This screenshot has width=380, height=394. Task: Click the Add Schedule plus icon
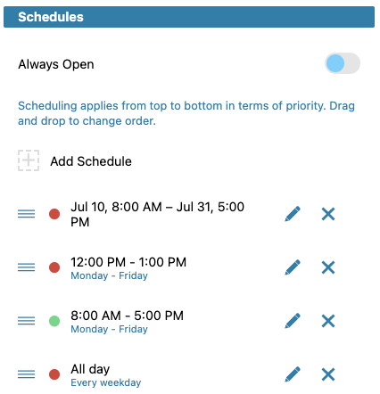(x=29, y=160)
